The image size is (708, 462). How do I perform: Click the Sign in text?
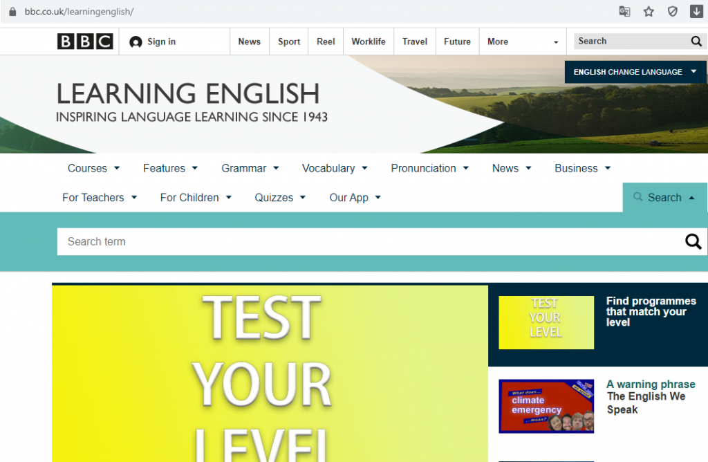click(161, 41)
